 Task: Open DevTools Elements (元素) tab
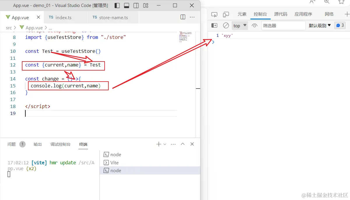click(242, 14)
